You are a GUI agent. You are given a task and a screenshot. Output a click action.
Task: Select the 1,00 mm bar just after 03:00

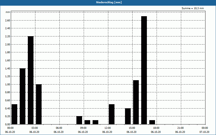click(x=39, y=104)
